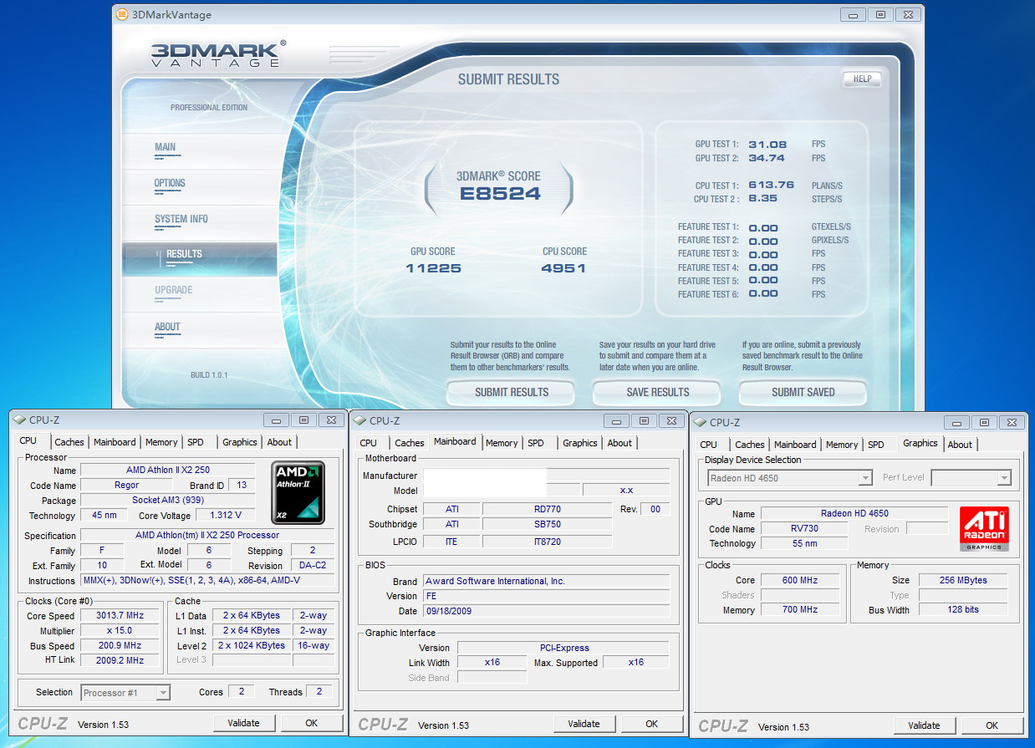Click the AMD Athlon II processor logo

click(x=298, y=493)
